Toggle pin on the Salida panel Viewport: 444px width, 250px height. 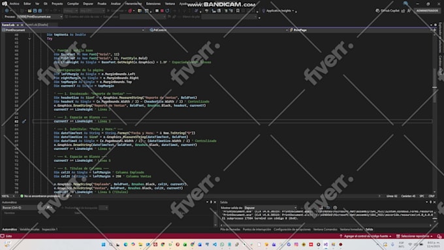pos(430,202)
